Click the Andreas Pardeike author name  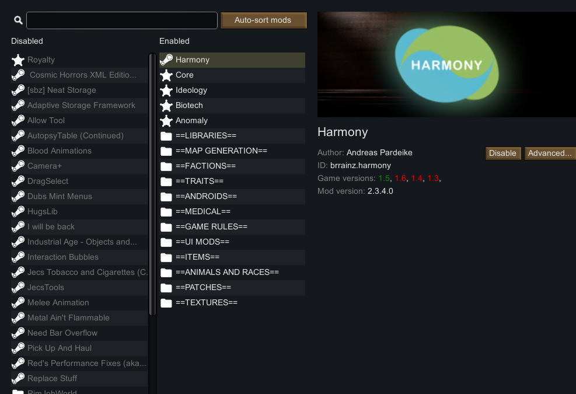coord(379,153)
